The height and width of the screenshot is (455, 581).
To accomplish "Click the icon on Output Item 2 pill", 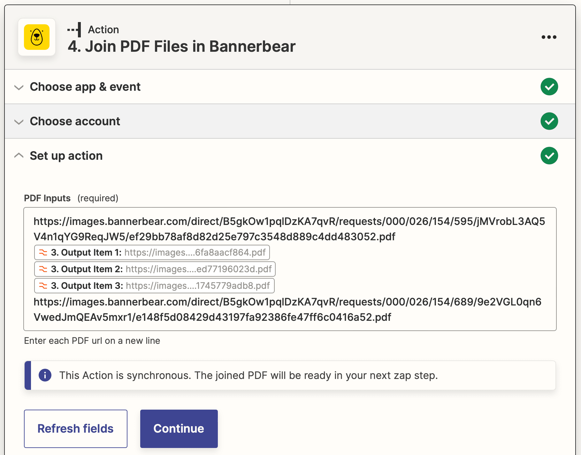I will click(x=43, y=269).
